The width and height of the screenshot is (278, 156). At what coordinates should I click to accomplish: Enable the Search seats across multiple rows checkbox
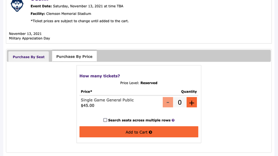[105, 120]
